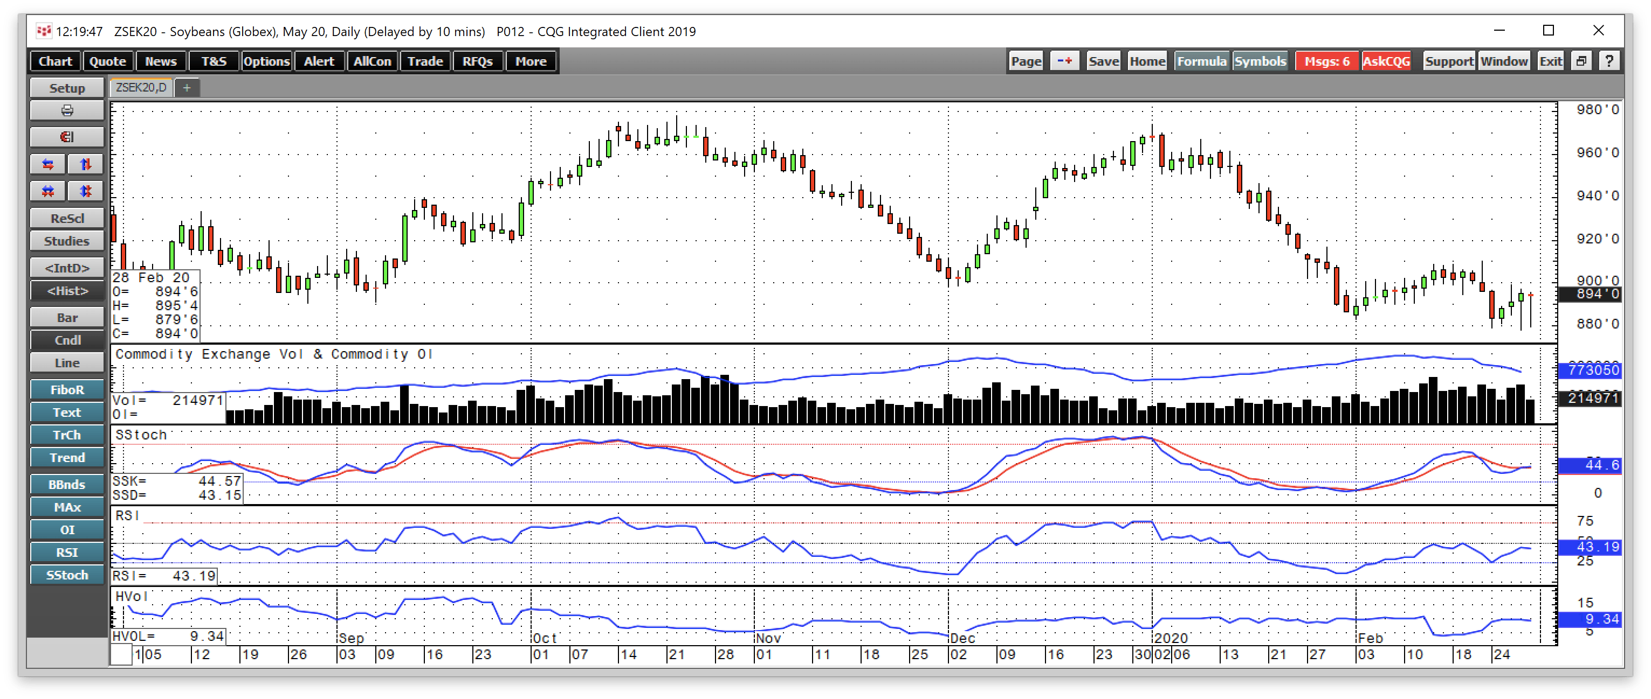Viewport: 1651px width, 699px height.
Task: Switch chart type to Bar
Action: click(67, 318)
